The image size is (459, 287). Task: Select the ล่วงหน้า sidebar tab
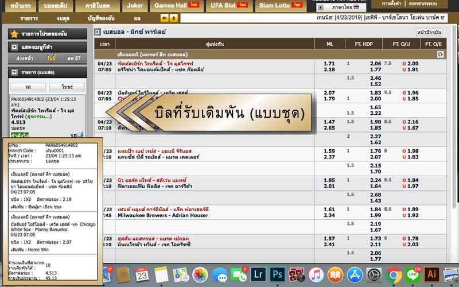point(25,59)
